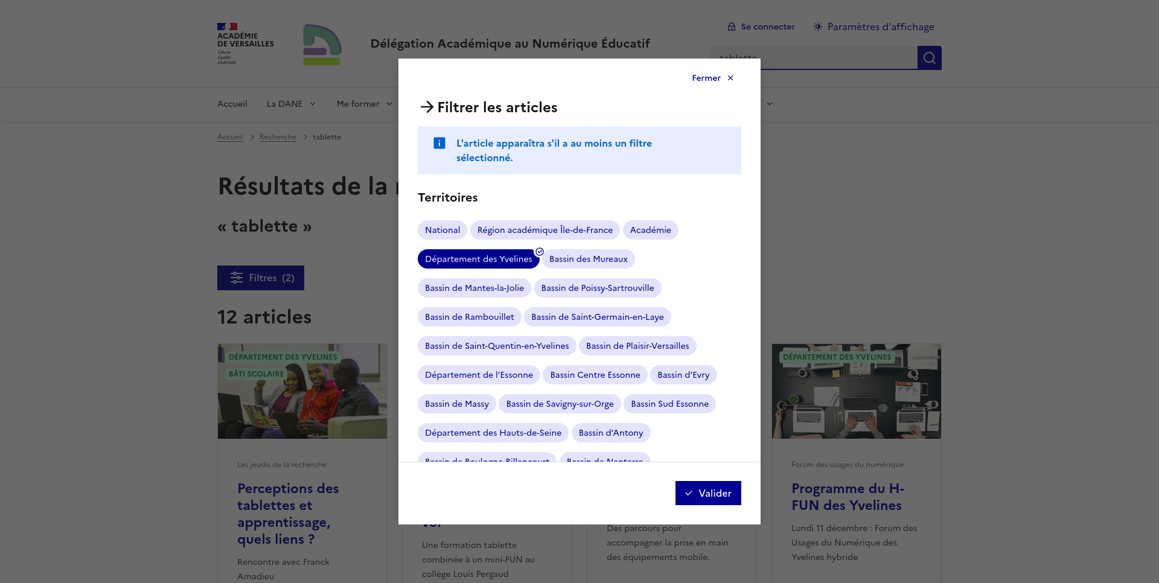Click the Recherche breadcrumb link
Image resolution: width=1159 pixels, height=583 pixels.
point(278,137)
